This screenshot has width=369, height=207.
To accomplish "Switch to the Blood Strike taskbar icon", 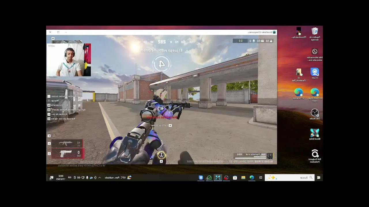I will click(218, 178).
